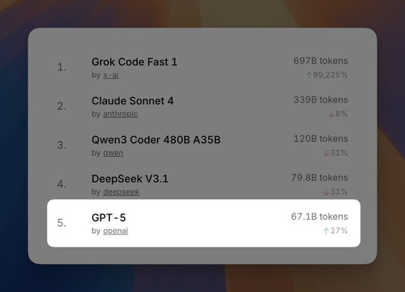Select the Claude Sonnet 4 title

pyautogui.click(x=133, y=101)
